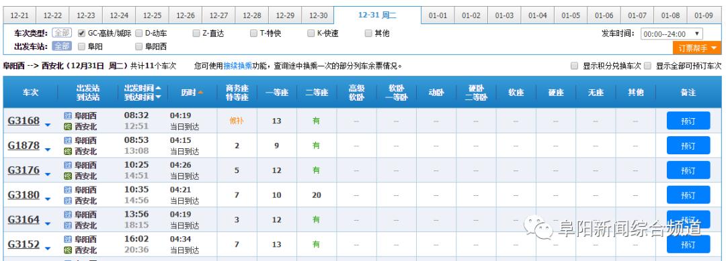Image resolution: width=726 pixels, height=261 pixels.
Task: Click 候补 in G3168 商务座 cell
Action: point(237,121)
